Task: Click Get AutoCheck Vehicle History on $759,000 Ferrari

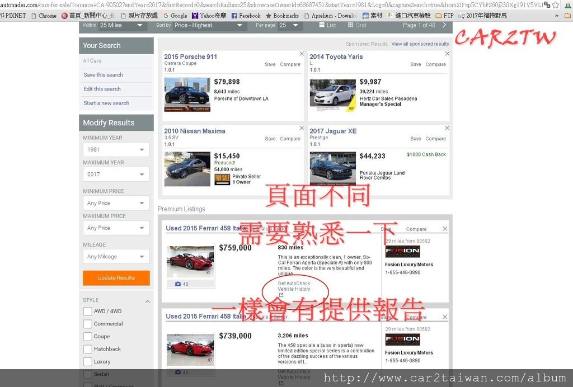Action: [x=294, y=286]
